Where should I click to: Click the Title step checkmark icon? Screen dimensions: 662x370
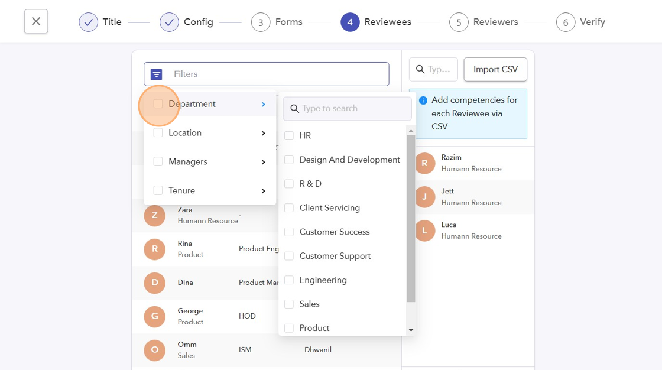coord(89,22)
